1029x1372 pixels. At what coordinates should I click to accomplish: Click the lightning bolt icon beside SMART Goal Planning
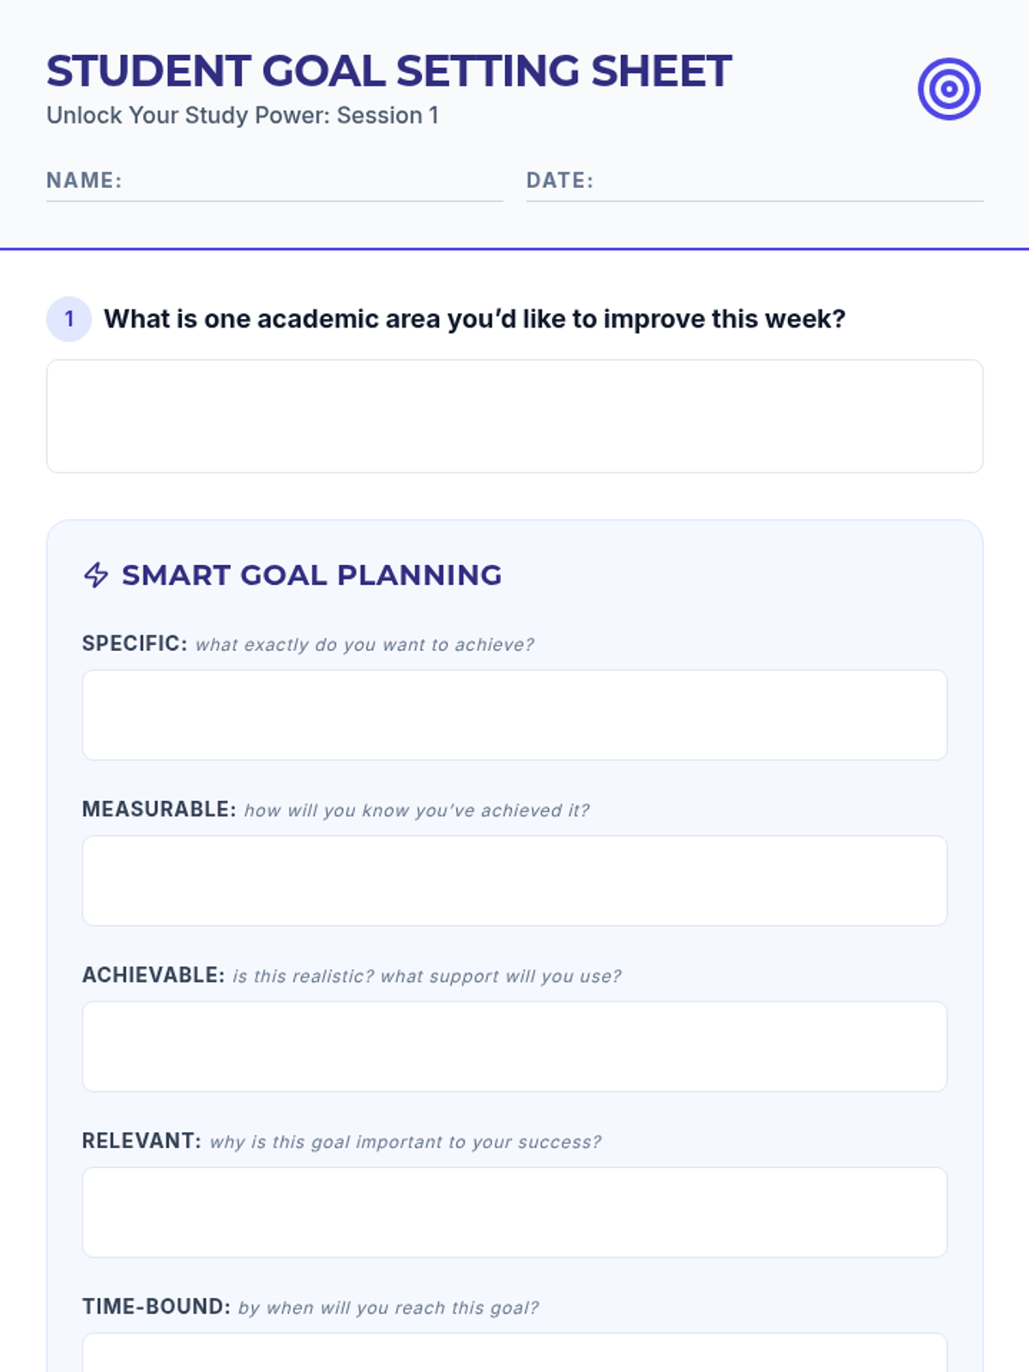[x=96, y=575]
